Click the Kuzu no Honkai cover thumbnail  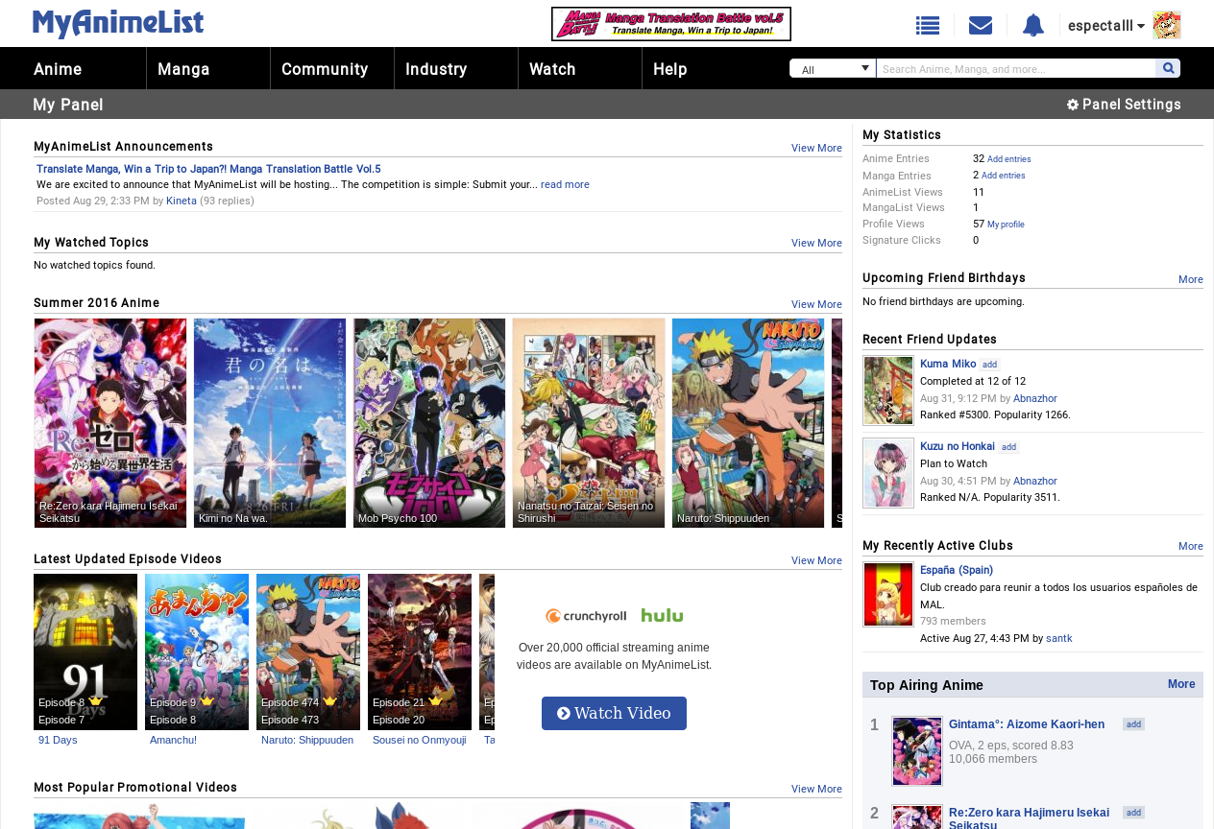pyautogui.click(x=888, y=473)
